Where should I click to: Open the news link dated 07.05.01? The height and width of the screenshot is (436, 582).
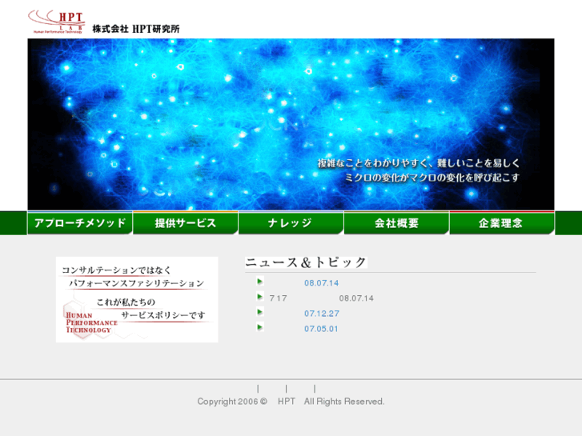coord(321,329)
